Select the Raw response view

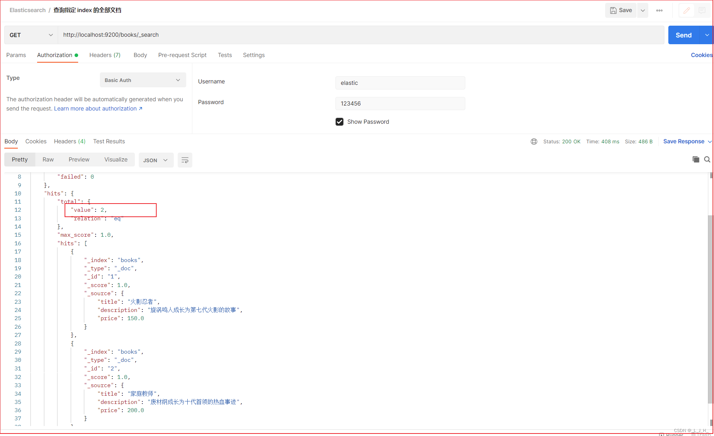(48, 160)
